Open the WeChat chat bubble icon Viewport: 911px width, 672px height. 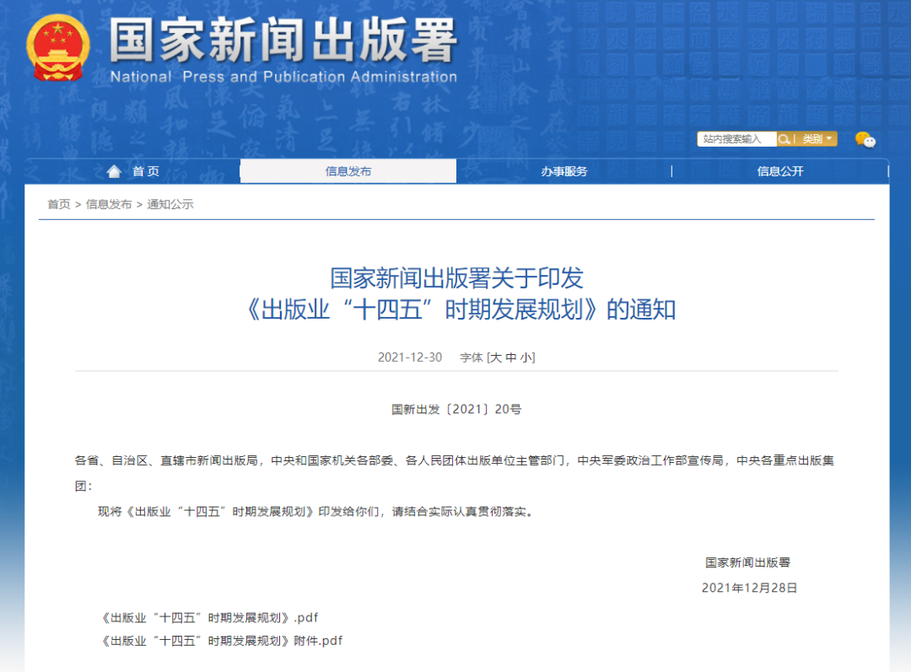point(865,140)
